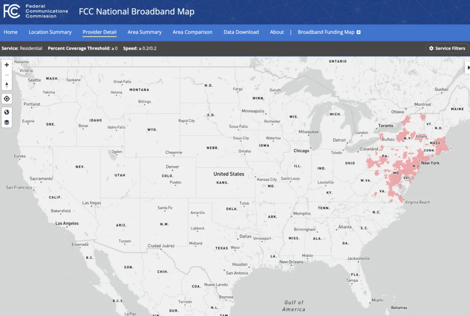Click the United States map label
470x316 pixels.
click(229, 174)
